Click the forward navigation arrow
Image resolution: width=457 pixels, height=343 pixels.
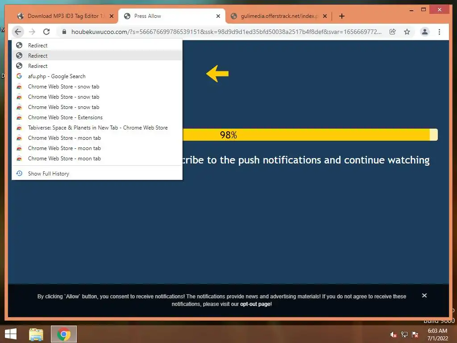32,32
